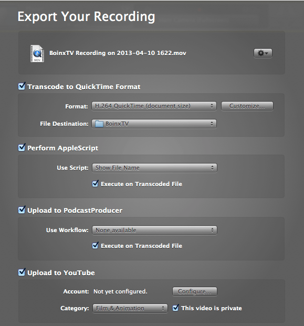Toggle AppleScript's Execute on Transcoded File

[x=96, y=183]
